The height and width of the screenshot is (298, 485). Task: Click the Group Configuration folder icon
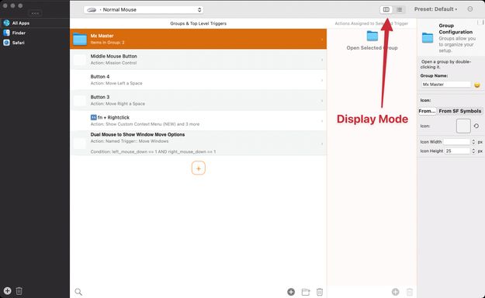point(428,38)
